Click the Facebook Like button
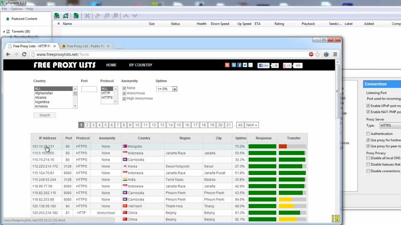This screenshot has height=225, width=401. pyautogui.click(x=263, y=65)
